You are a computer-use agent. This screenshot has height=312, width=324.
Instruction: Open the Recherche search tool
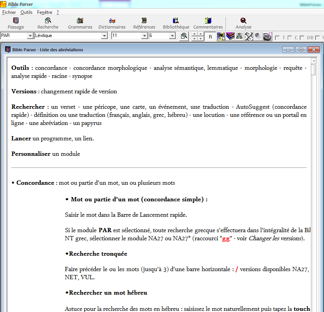[x=48, y=23]
